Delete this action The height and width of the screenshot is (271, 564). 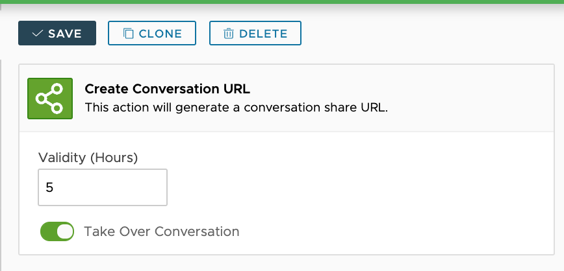255,33
